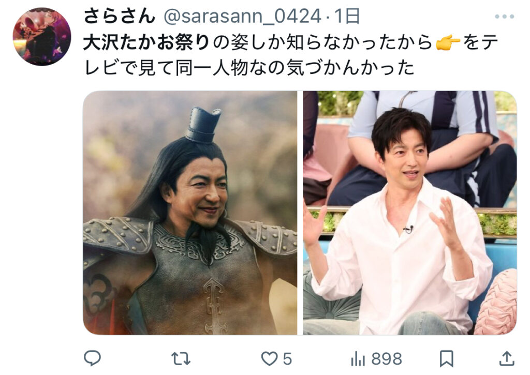Click the display name さらさん
530x375 pixels.
(x=120, y=16)
